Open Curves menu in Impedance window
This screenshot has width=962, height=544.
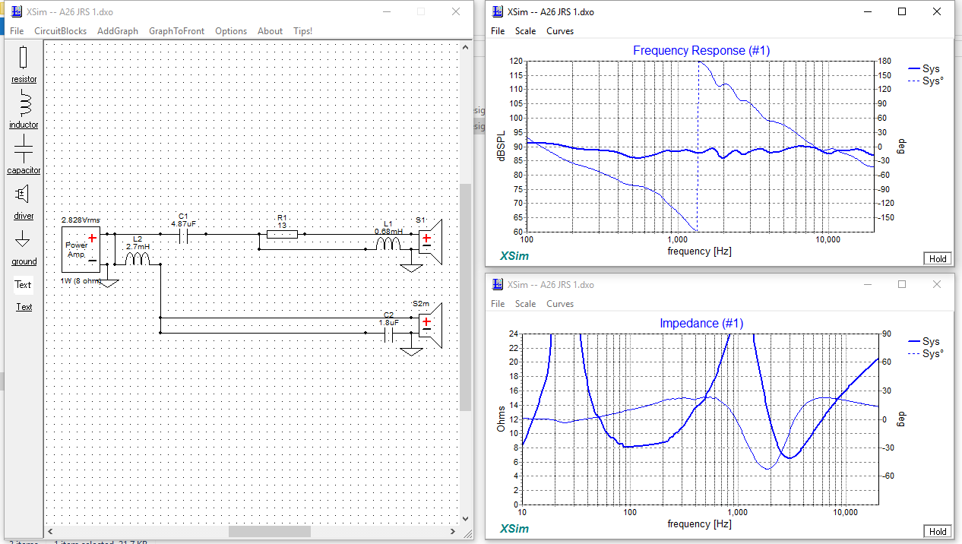tap(560, 303)
